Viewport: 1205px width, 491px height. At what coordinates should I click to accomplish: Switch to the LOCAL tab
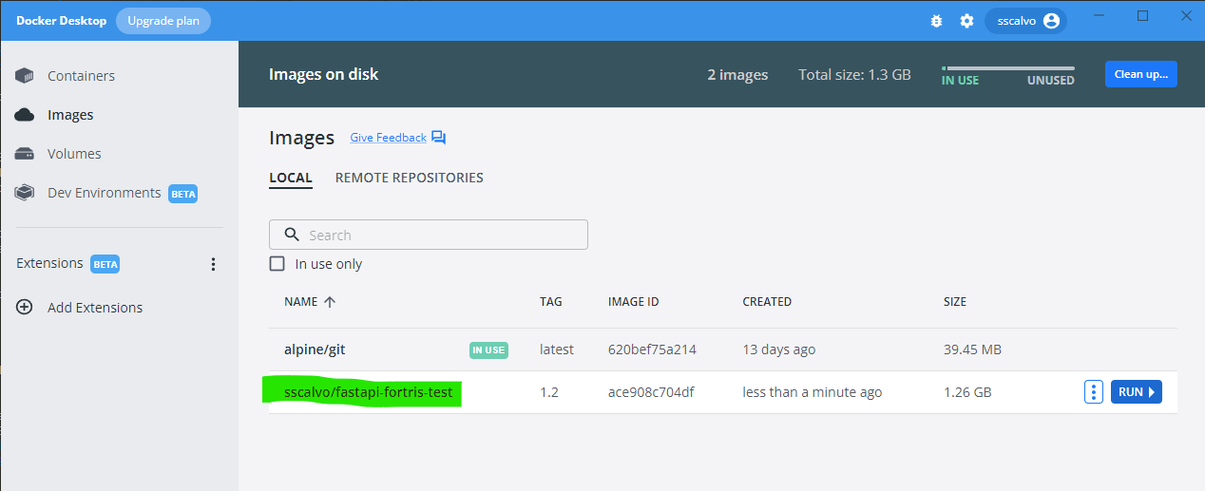291,179
